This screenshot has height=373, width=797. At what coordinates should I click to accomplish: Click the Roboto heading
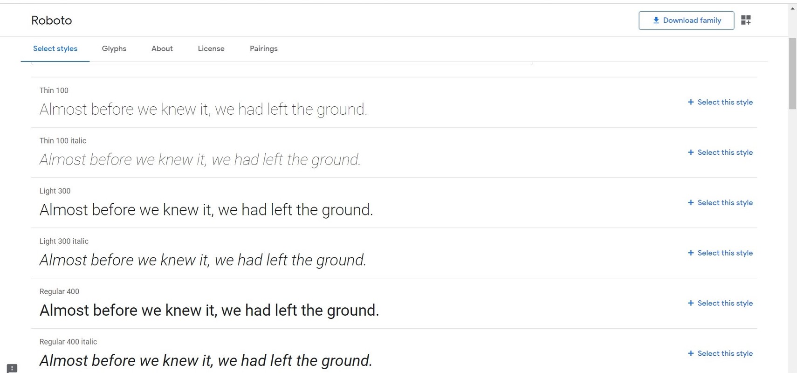pos(51,20)
